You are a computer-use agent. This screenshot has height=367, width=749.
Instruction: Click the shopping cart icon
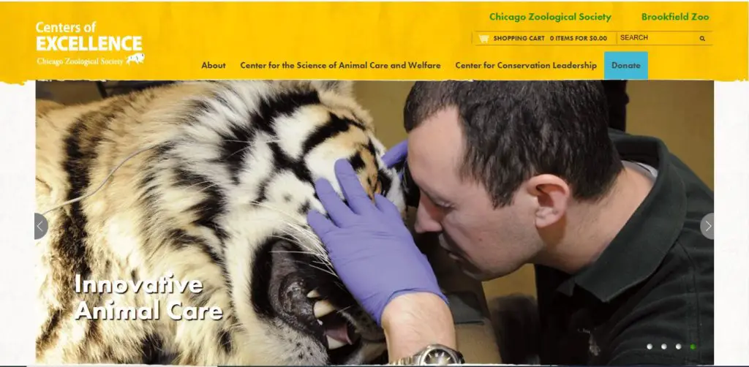pos(483,38)
